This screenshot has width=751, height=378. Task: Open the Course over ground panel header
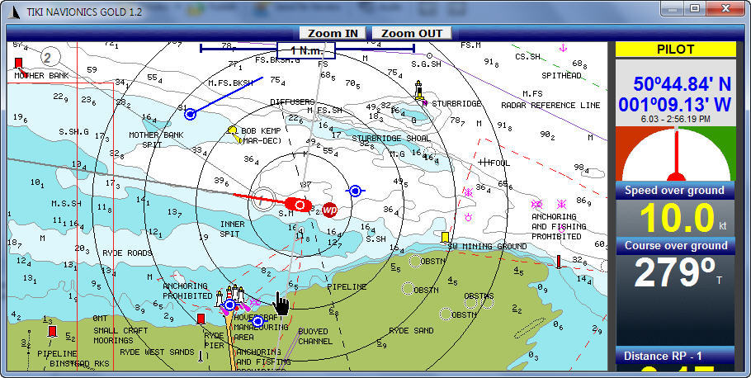point(675,246)
